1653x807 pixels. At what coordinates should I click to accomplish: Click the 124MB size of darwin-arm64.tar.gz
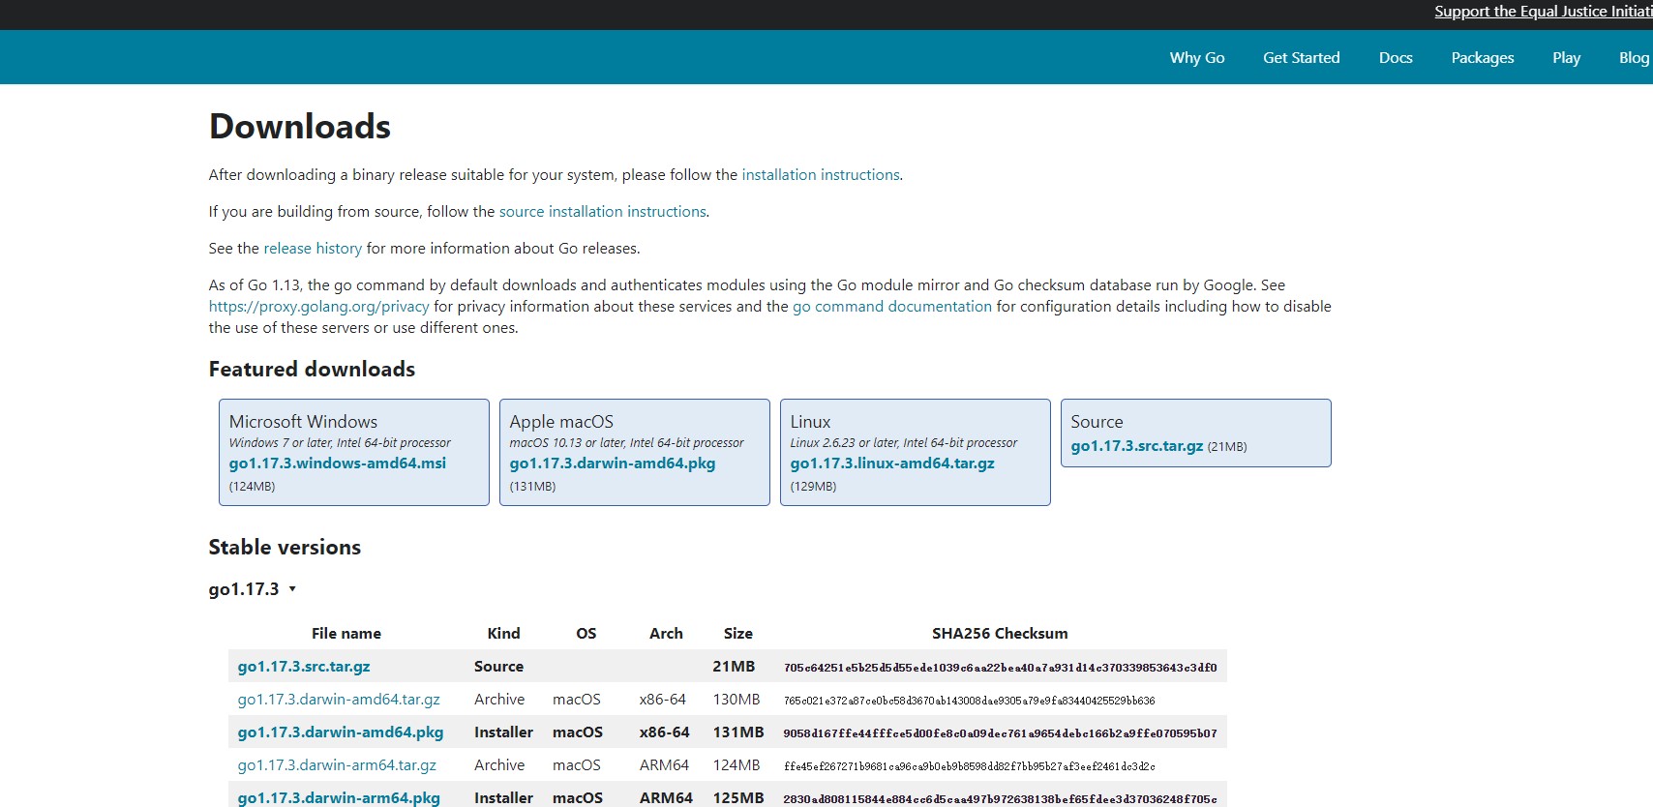click(x=736, y=765)
